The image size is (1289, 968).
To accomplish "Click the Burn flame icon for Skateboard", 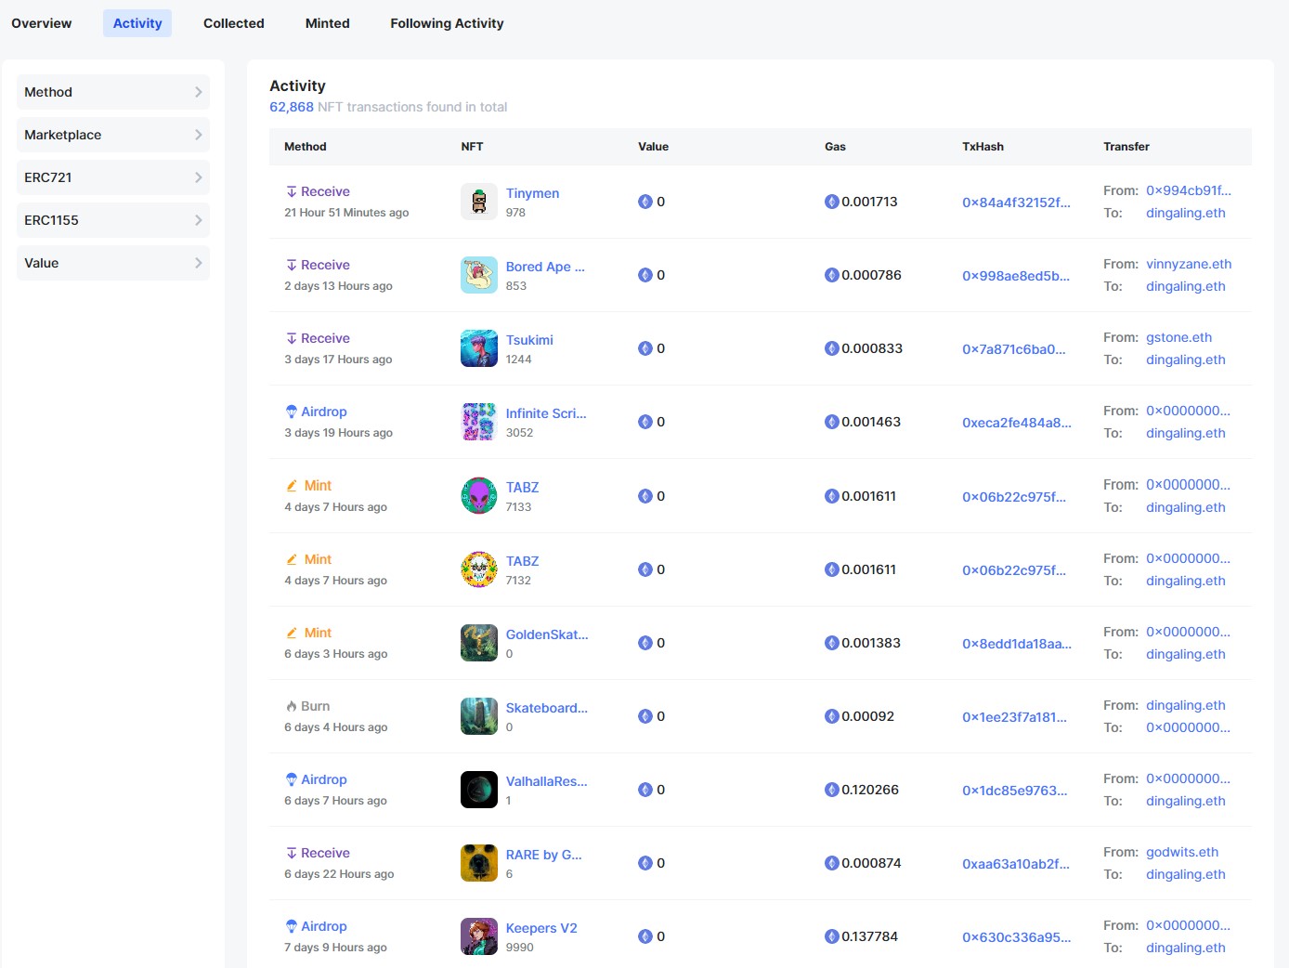I will (x=292, y=706).
